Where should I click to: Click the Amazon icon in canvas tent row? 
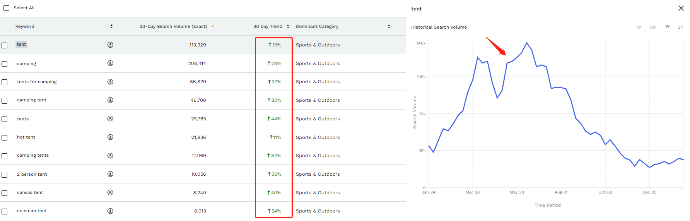tap(110, 192)
